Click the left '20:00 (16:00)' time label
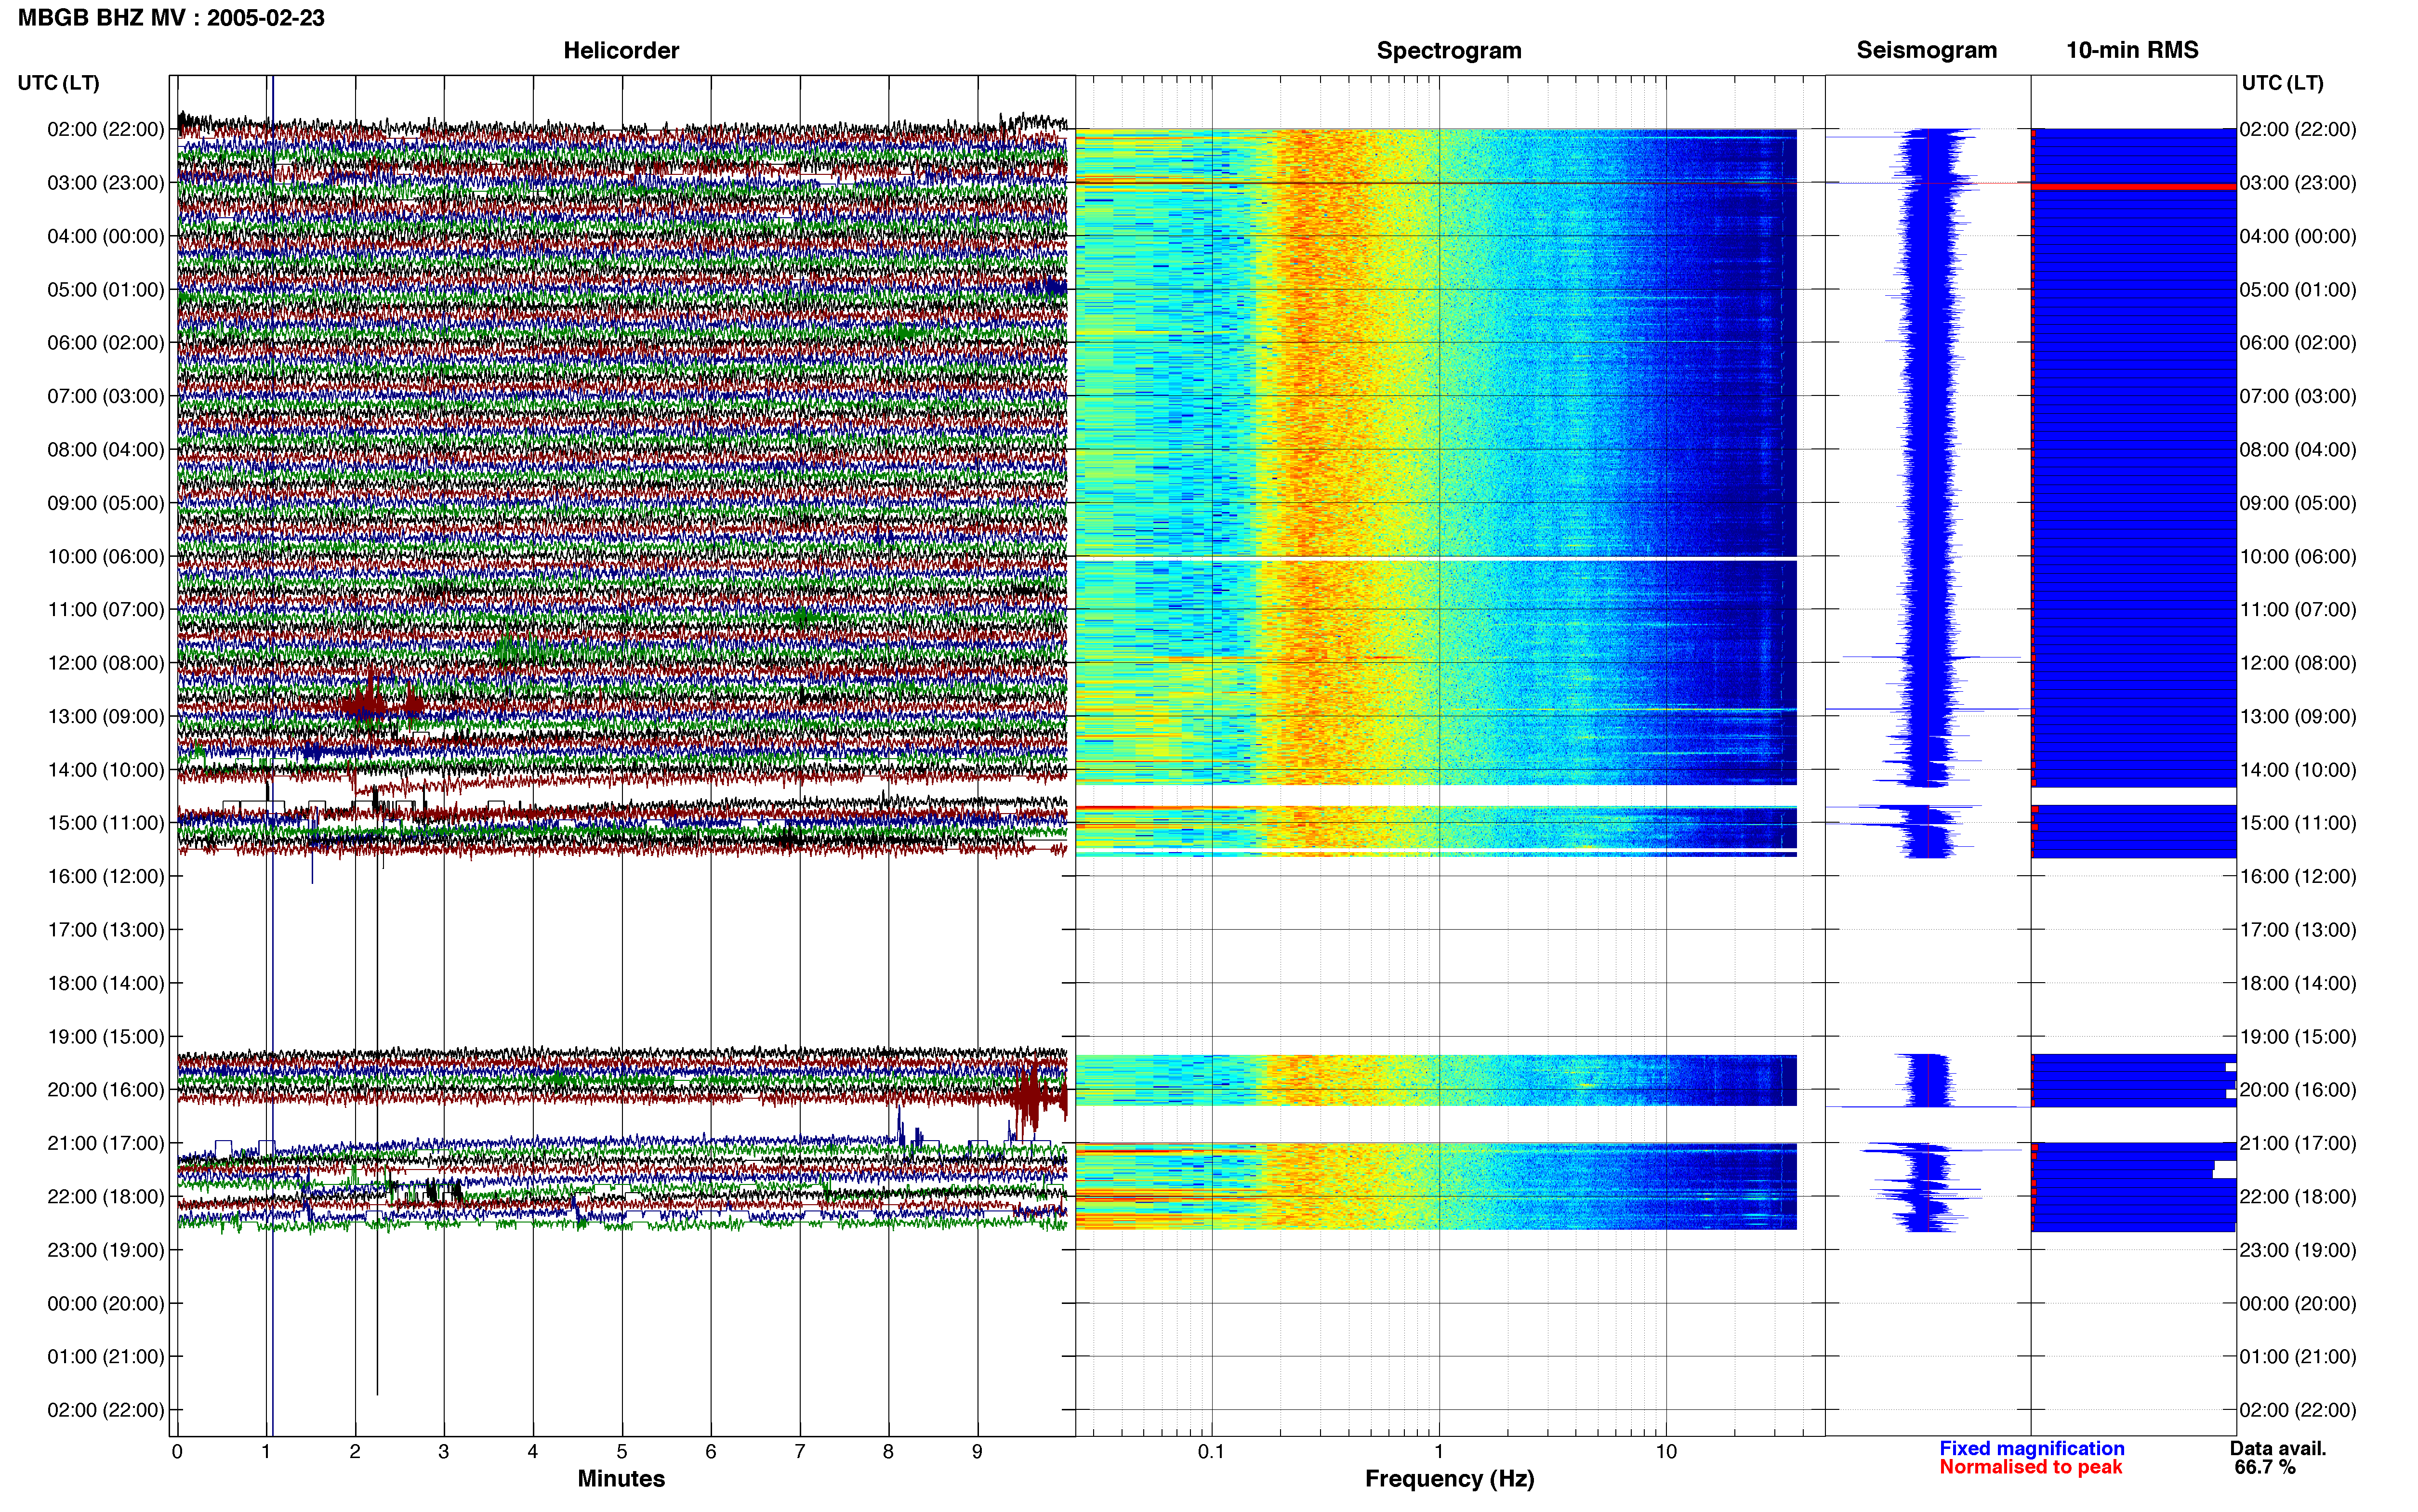 point(105,1090)
